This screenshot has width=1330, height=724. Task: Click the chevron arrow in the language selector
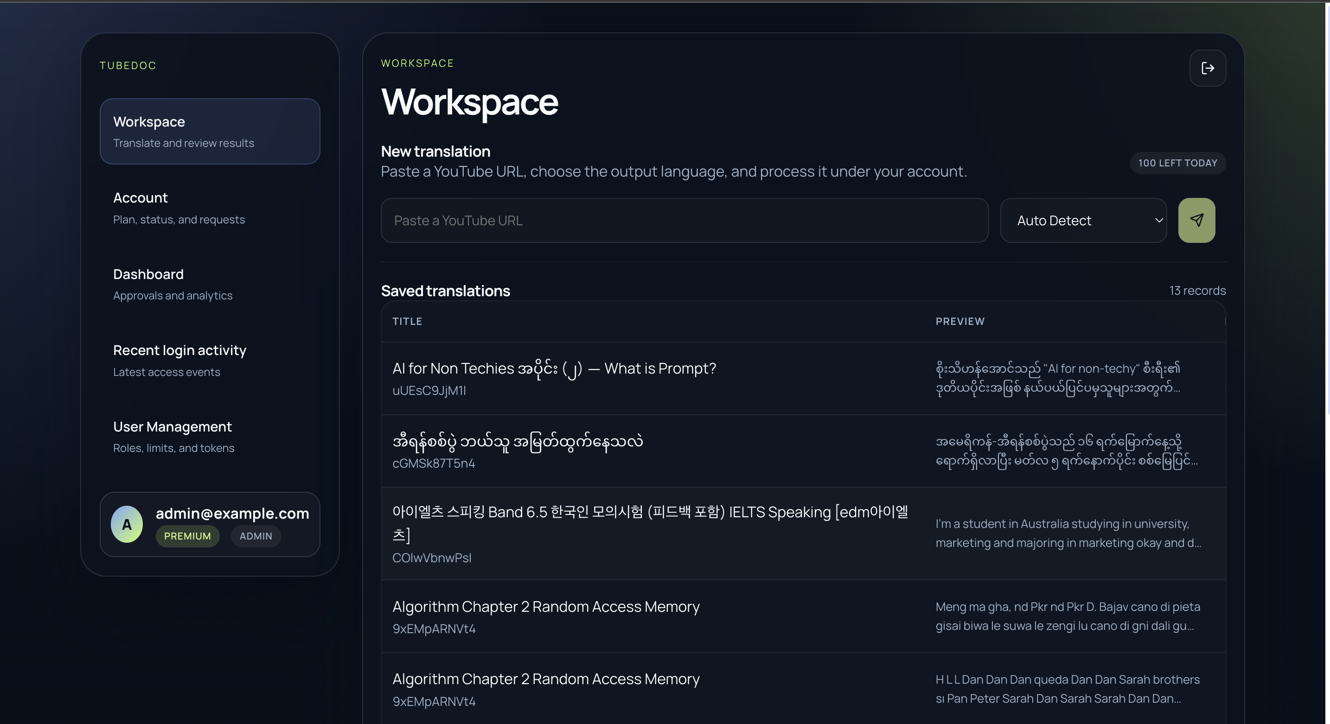pos(1158,220)
